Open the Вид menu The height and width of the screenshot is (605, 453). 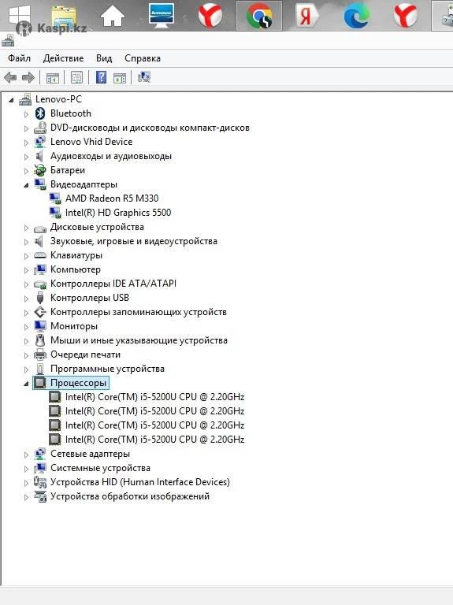click(x=104, y=58)
